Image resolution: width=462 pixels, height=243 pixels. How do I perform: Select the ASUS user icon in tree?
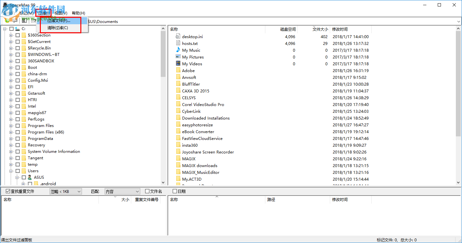30,177
